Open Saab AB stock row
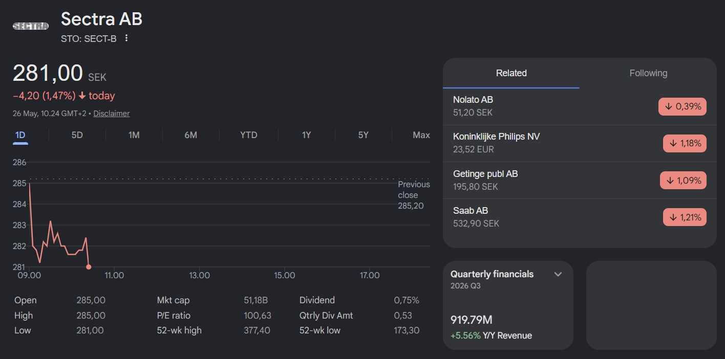 click(x=580, y=217)
